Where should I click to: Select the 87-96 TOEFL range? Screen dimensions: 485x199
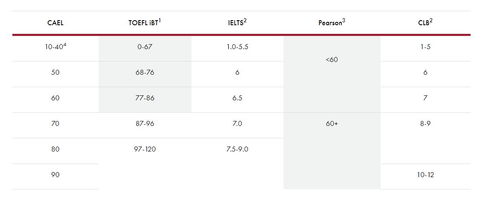[x=145, y=124]
